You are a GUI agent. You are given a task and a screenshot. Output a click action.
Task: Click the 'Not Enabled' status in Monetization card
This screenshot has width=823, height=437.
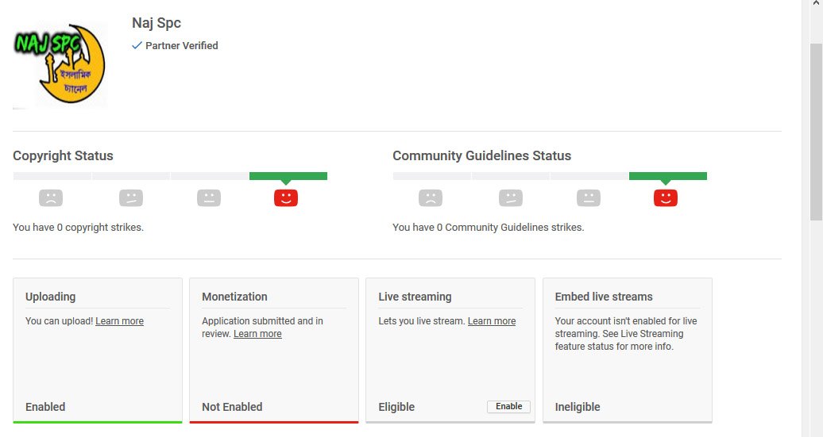pyautogui.click(x=232, y=407)
